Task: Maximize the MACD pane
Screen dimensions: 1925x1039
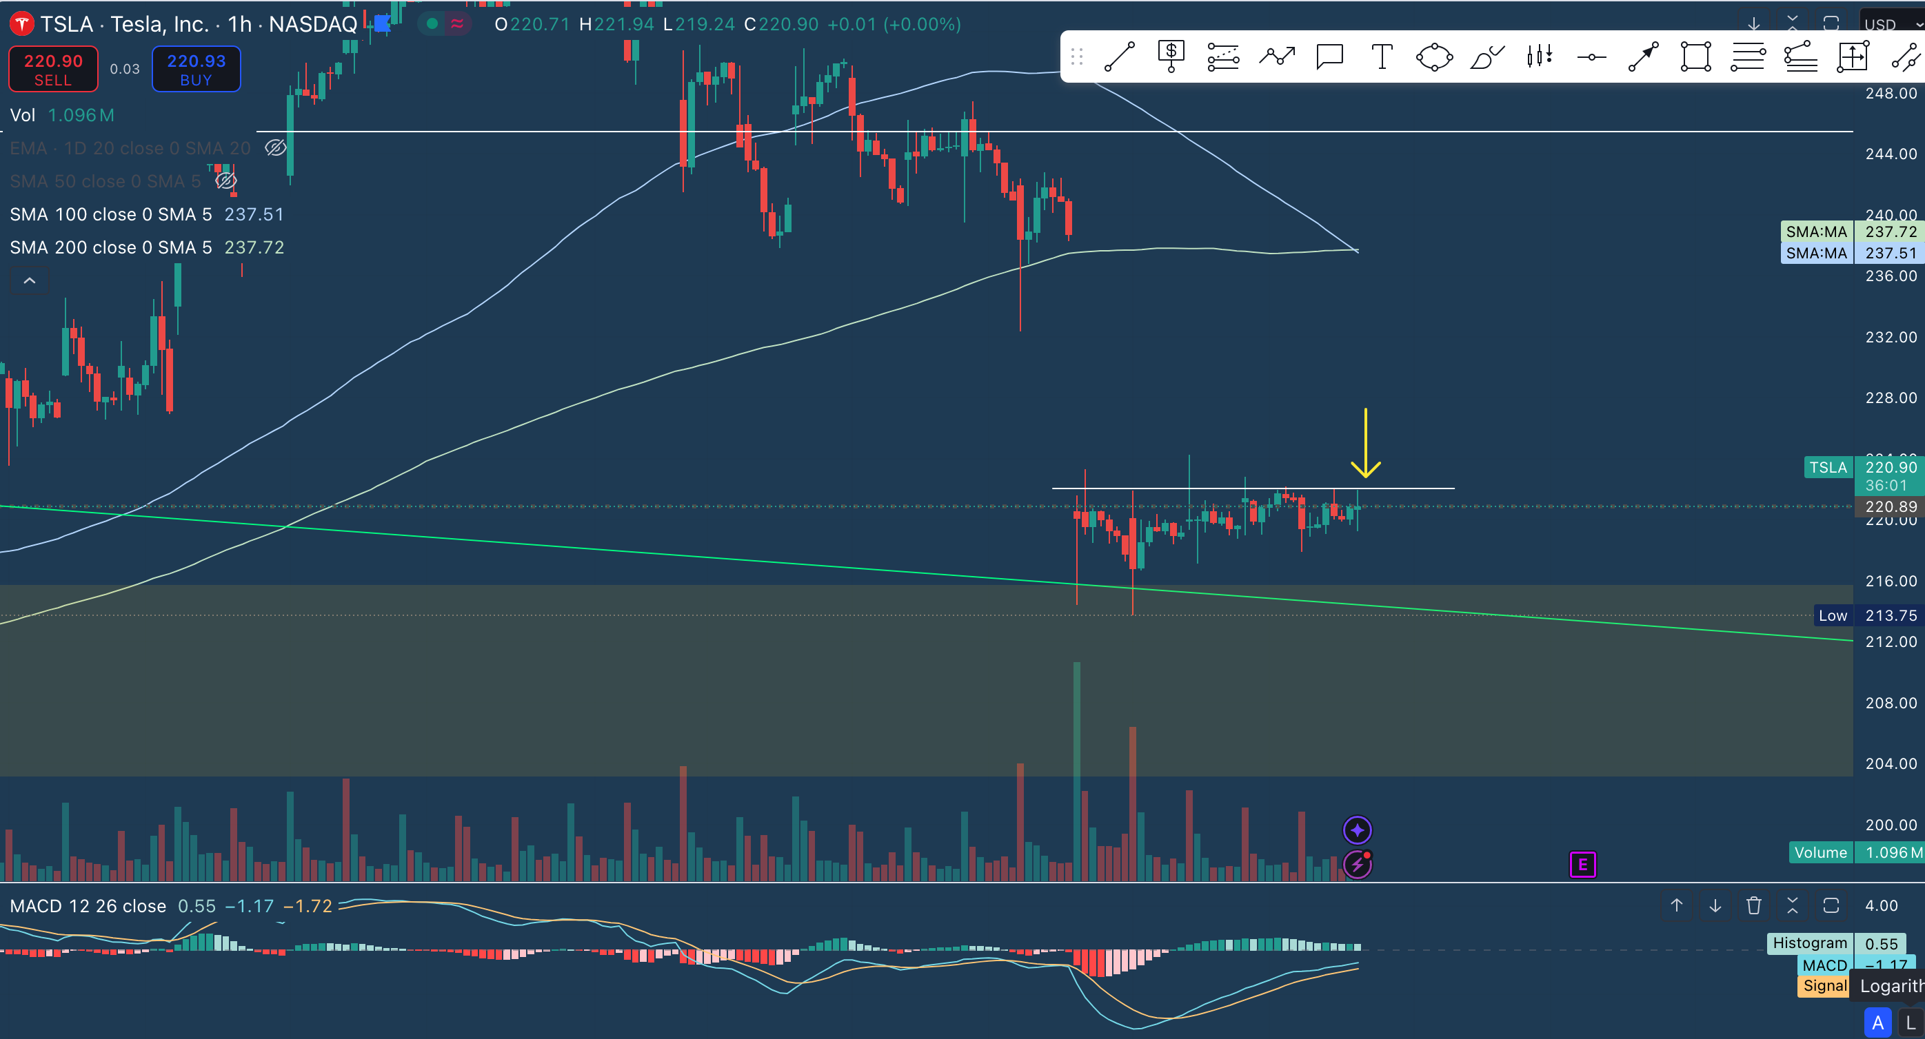Action: 1831,906
